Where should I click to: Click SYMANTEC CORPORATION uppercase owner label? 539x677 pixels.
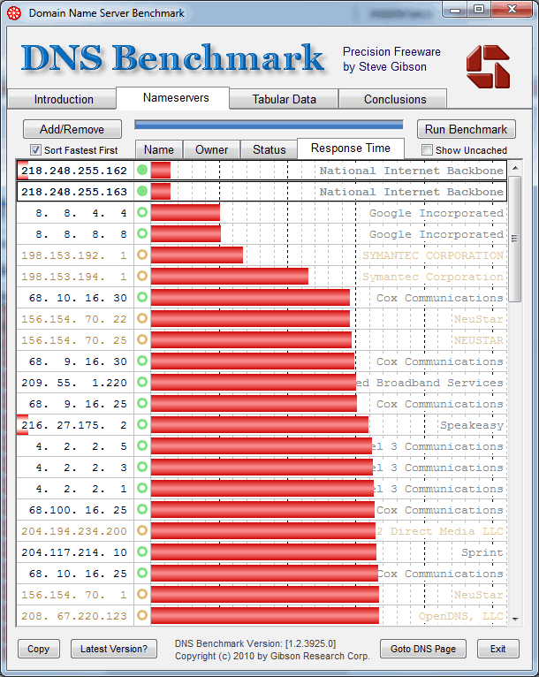click(x=433, y=255)
